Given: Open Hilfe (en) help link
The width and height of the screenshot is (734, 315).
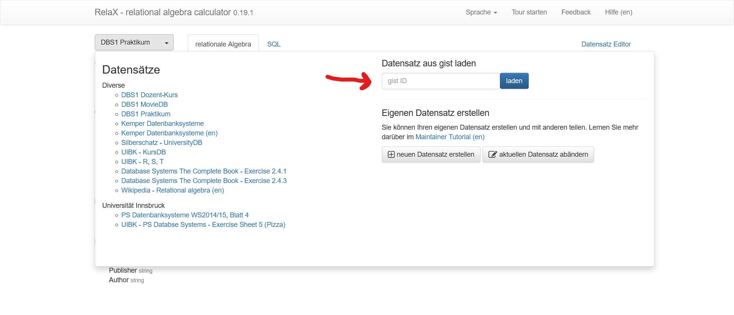Looking at the screenshot, I should pos(618,12).
